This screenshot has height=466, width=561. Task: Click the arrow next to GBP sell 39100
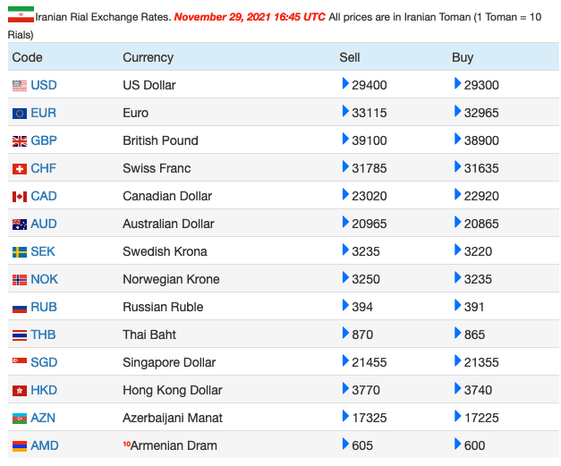345,139
